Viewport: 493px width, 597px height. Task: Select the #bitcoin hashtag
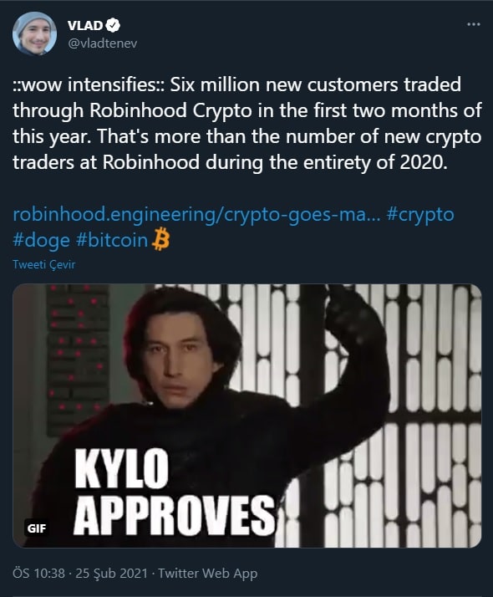pyautogui.click(x=112, y=241)
